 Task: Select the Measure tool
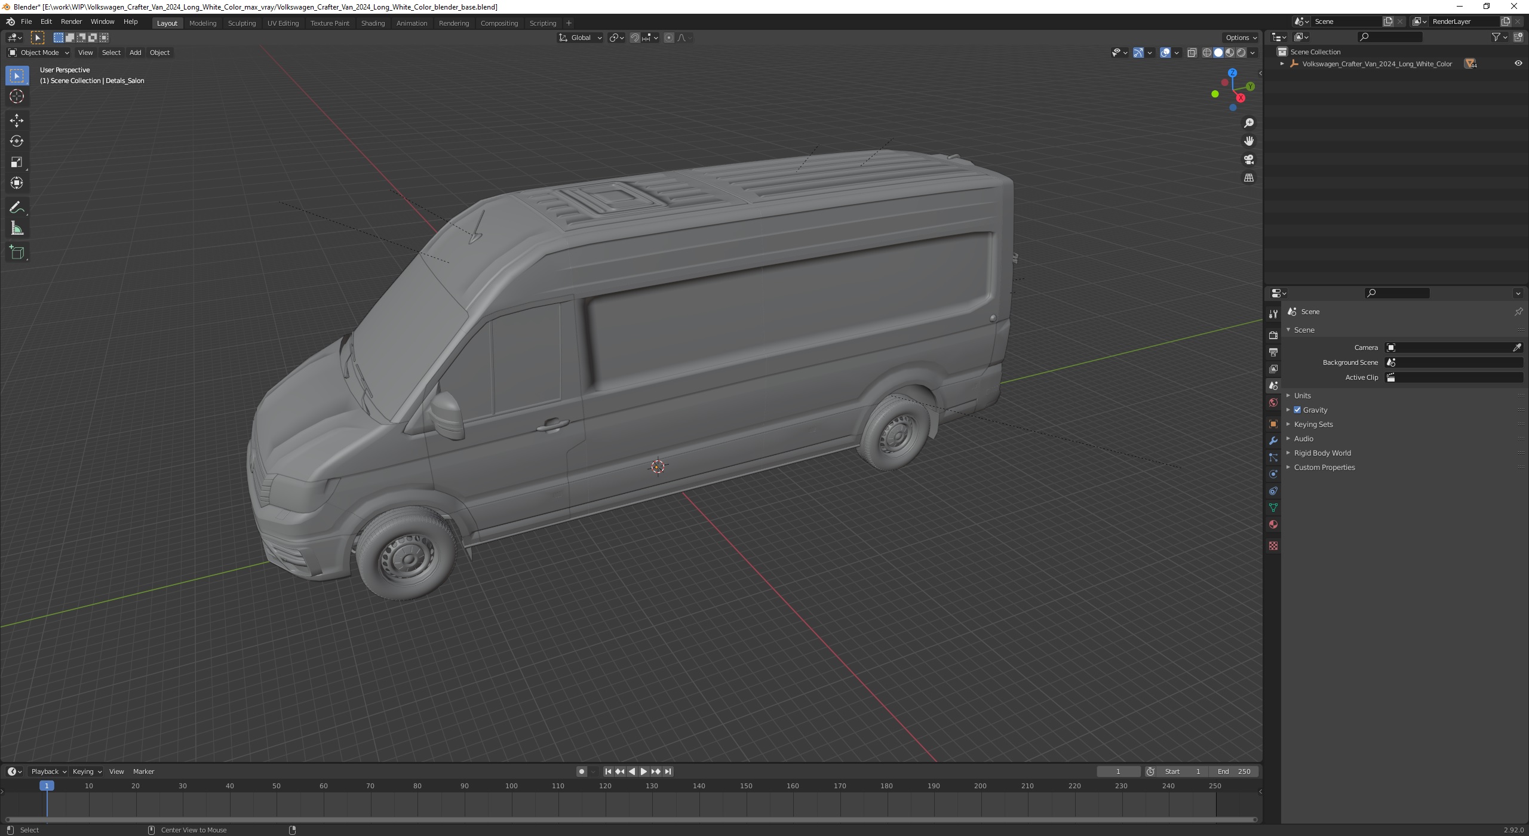[17, 228]
